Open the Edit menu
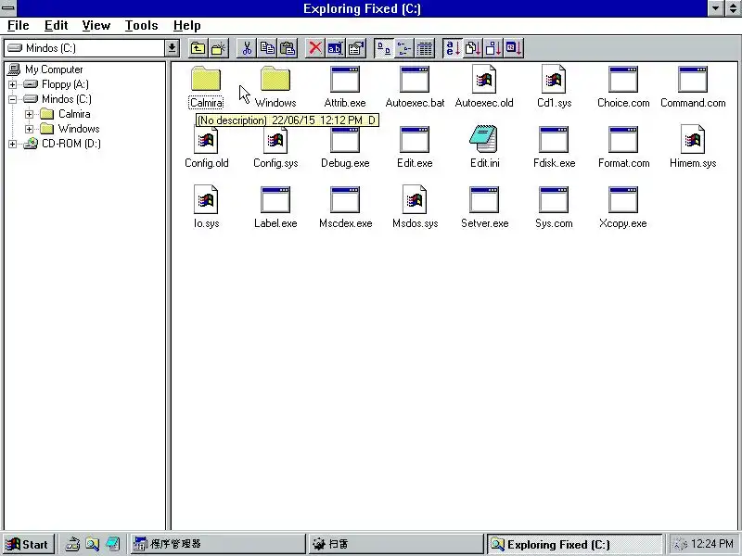This screenshot has width=742, height=556. [x=57, y=26]
